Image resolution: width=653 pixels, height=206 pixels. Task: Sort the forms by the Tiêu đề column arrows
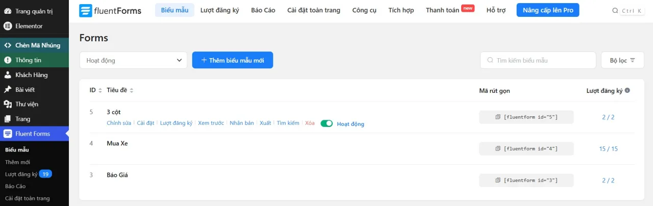tap(132, 91)
